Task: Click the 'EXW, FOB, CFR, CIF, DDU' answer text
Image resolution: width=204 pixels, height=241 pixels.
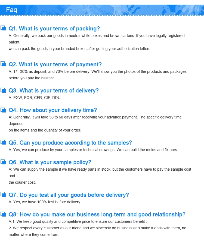Action: pyautogui.click(x=35, y=98)
